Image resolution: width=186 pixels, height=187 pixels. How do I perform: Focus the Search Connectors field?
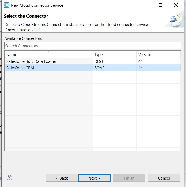click(93, 46)
